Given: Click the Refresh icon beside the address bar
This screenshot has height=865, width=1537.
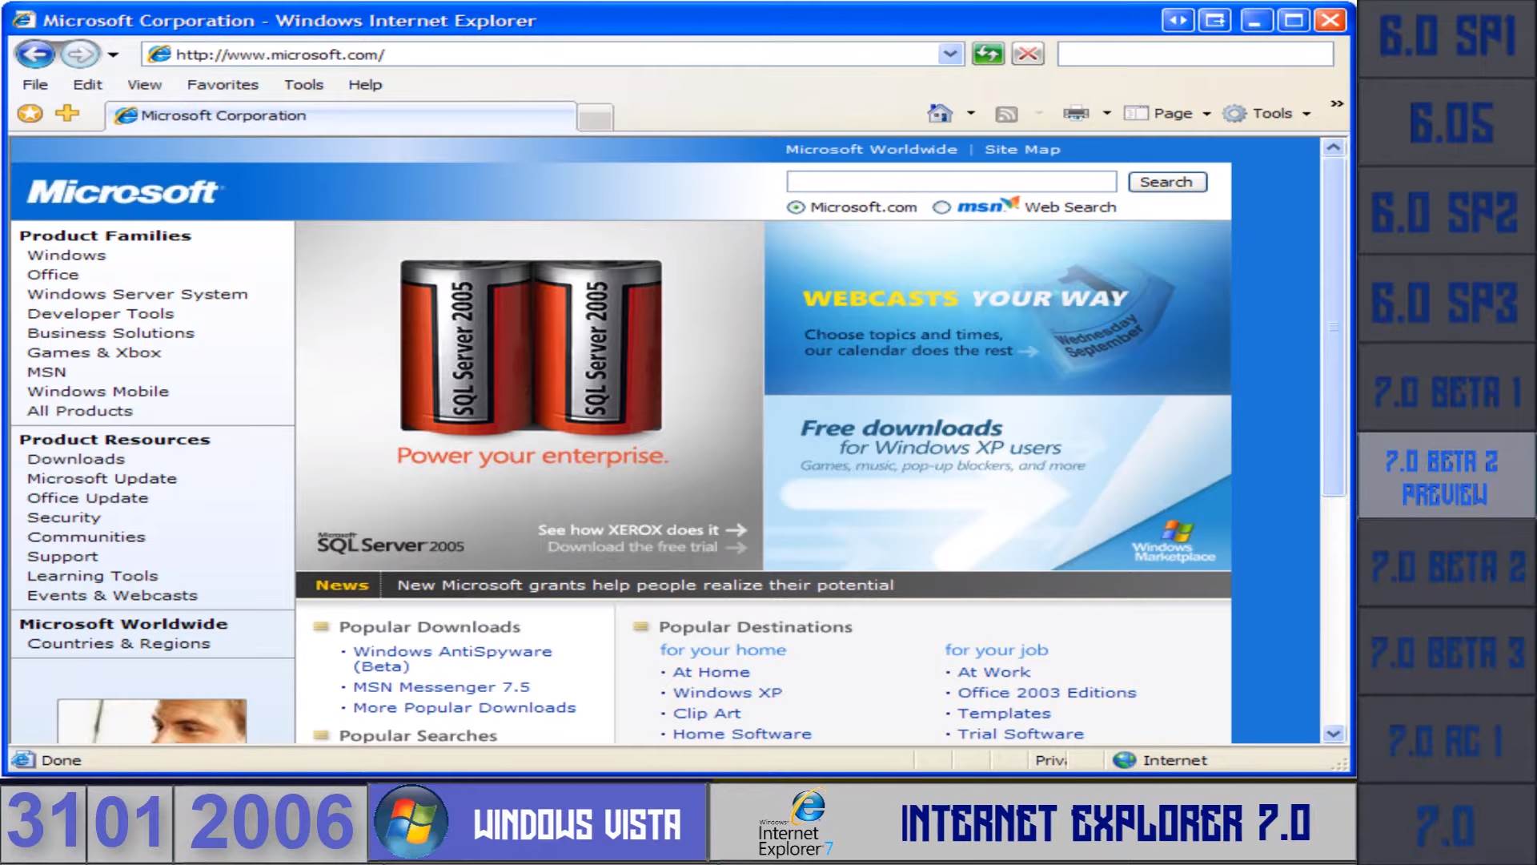Looking at the screenshot, I should [987, 54].
